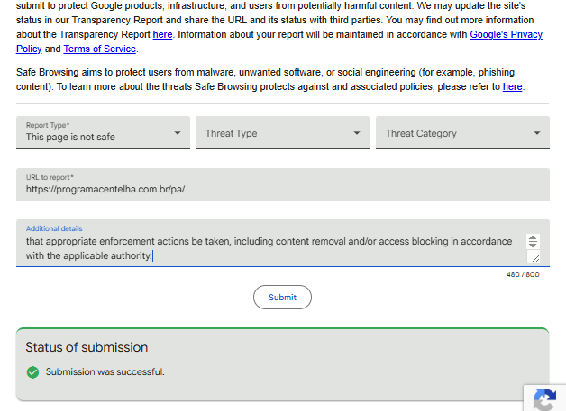Screen dimensions: 566x411
Task: Click the green success checkmark icon
Action: coord(32,372)
